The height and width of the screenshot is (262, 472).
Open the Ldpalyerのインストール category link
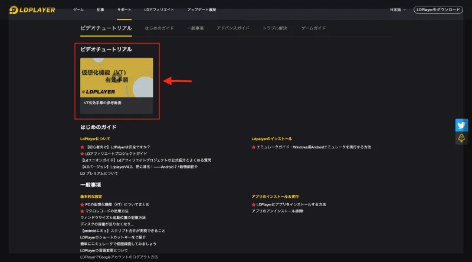coord(272,139)
